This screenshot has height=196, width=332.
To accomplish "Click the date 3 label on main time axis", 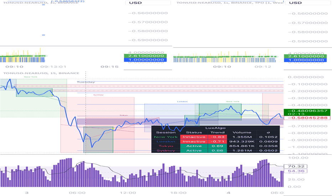I will click(x=27, y=193).
